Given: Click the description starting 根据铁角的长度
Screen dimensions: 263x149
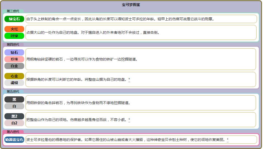Looking at the screenshot, I should (x=77, y=79).
